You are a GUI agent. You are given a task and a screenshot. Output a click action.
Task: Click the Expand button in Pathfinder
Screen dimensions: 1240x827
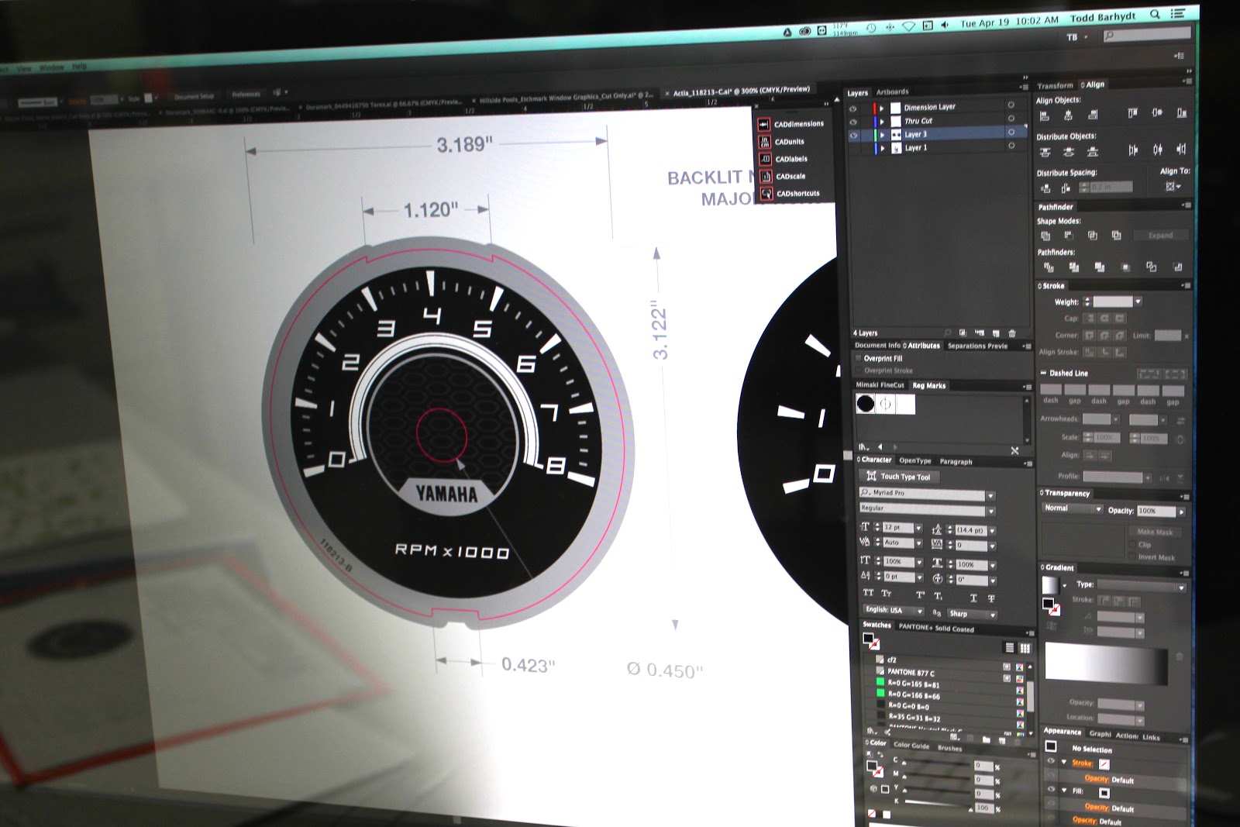(x=1161, y=235)
